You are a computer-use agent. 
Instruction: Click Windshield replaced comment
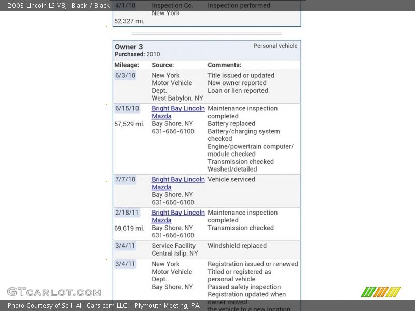(x=237, y=246)
